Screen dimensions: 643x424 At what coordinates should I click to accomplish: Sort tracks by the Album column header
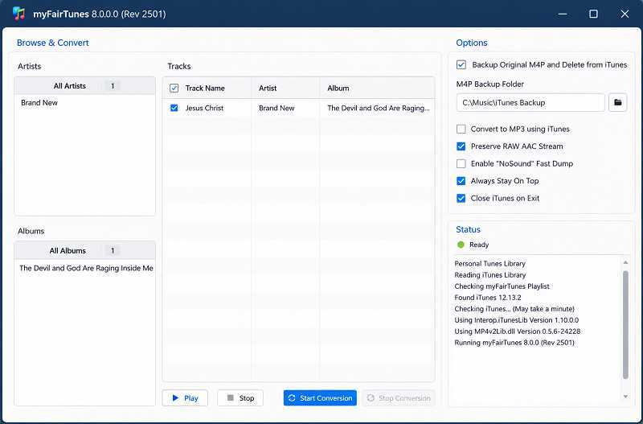pyautogui.click(x=338, y=88)
